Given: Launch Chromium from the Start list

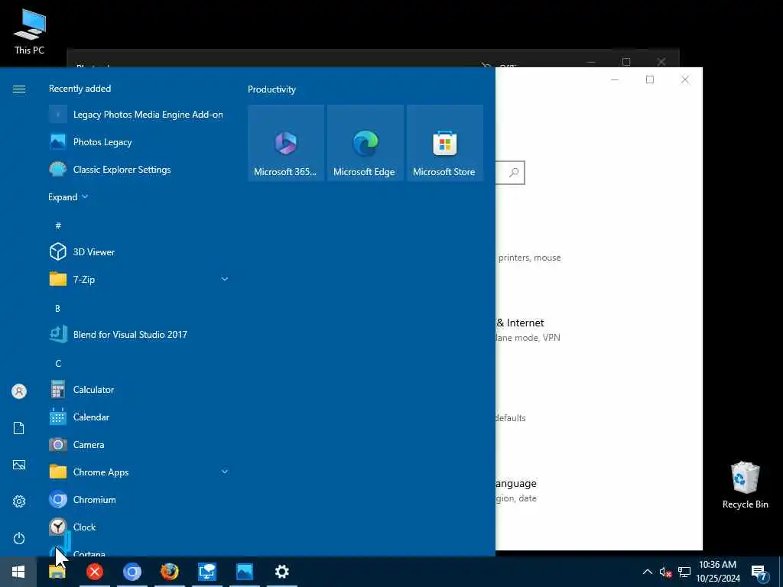Looking at the screenshot, I should [x=139, y=500].
